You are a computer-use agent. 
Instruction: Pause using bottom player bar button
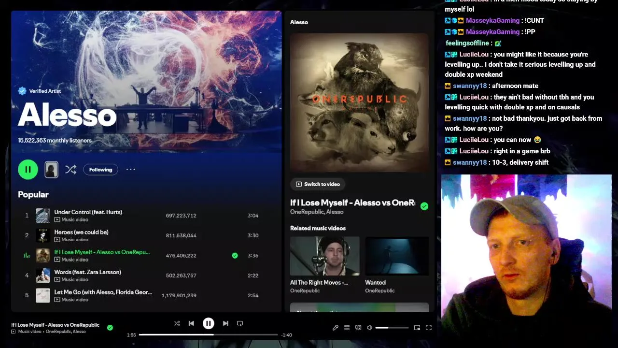(x=209, y=323)
